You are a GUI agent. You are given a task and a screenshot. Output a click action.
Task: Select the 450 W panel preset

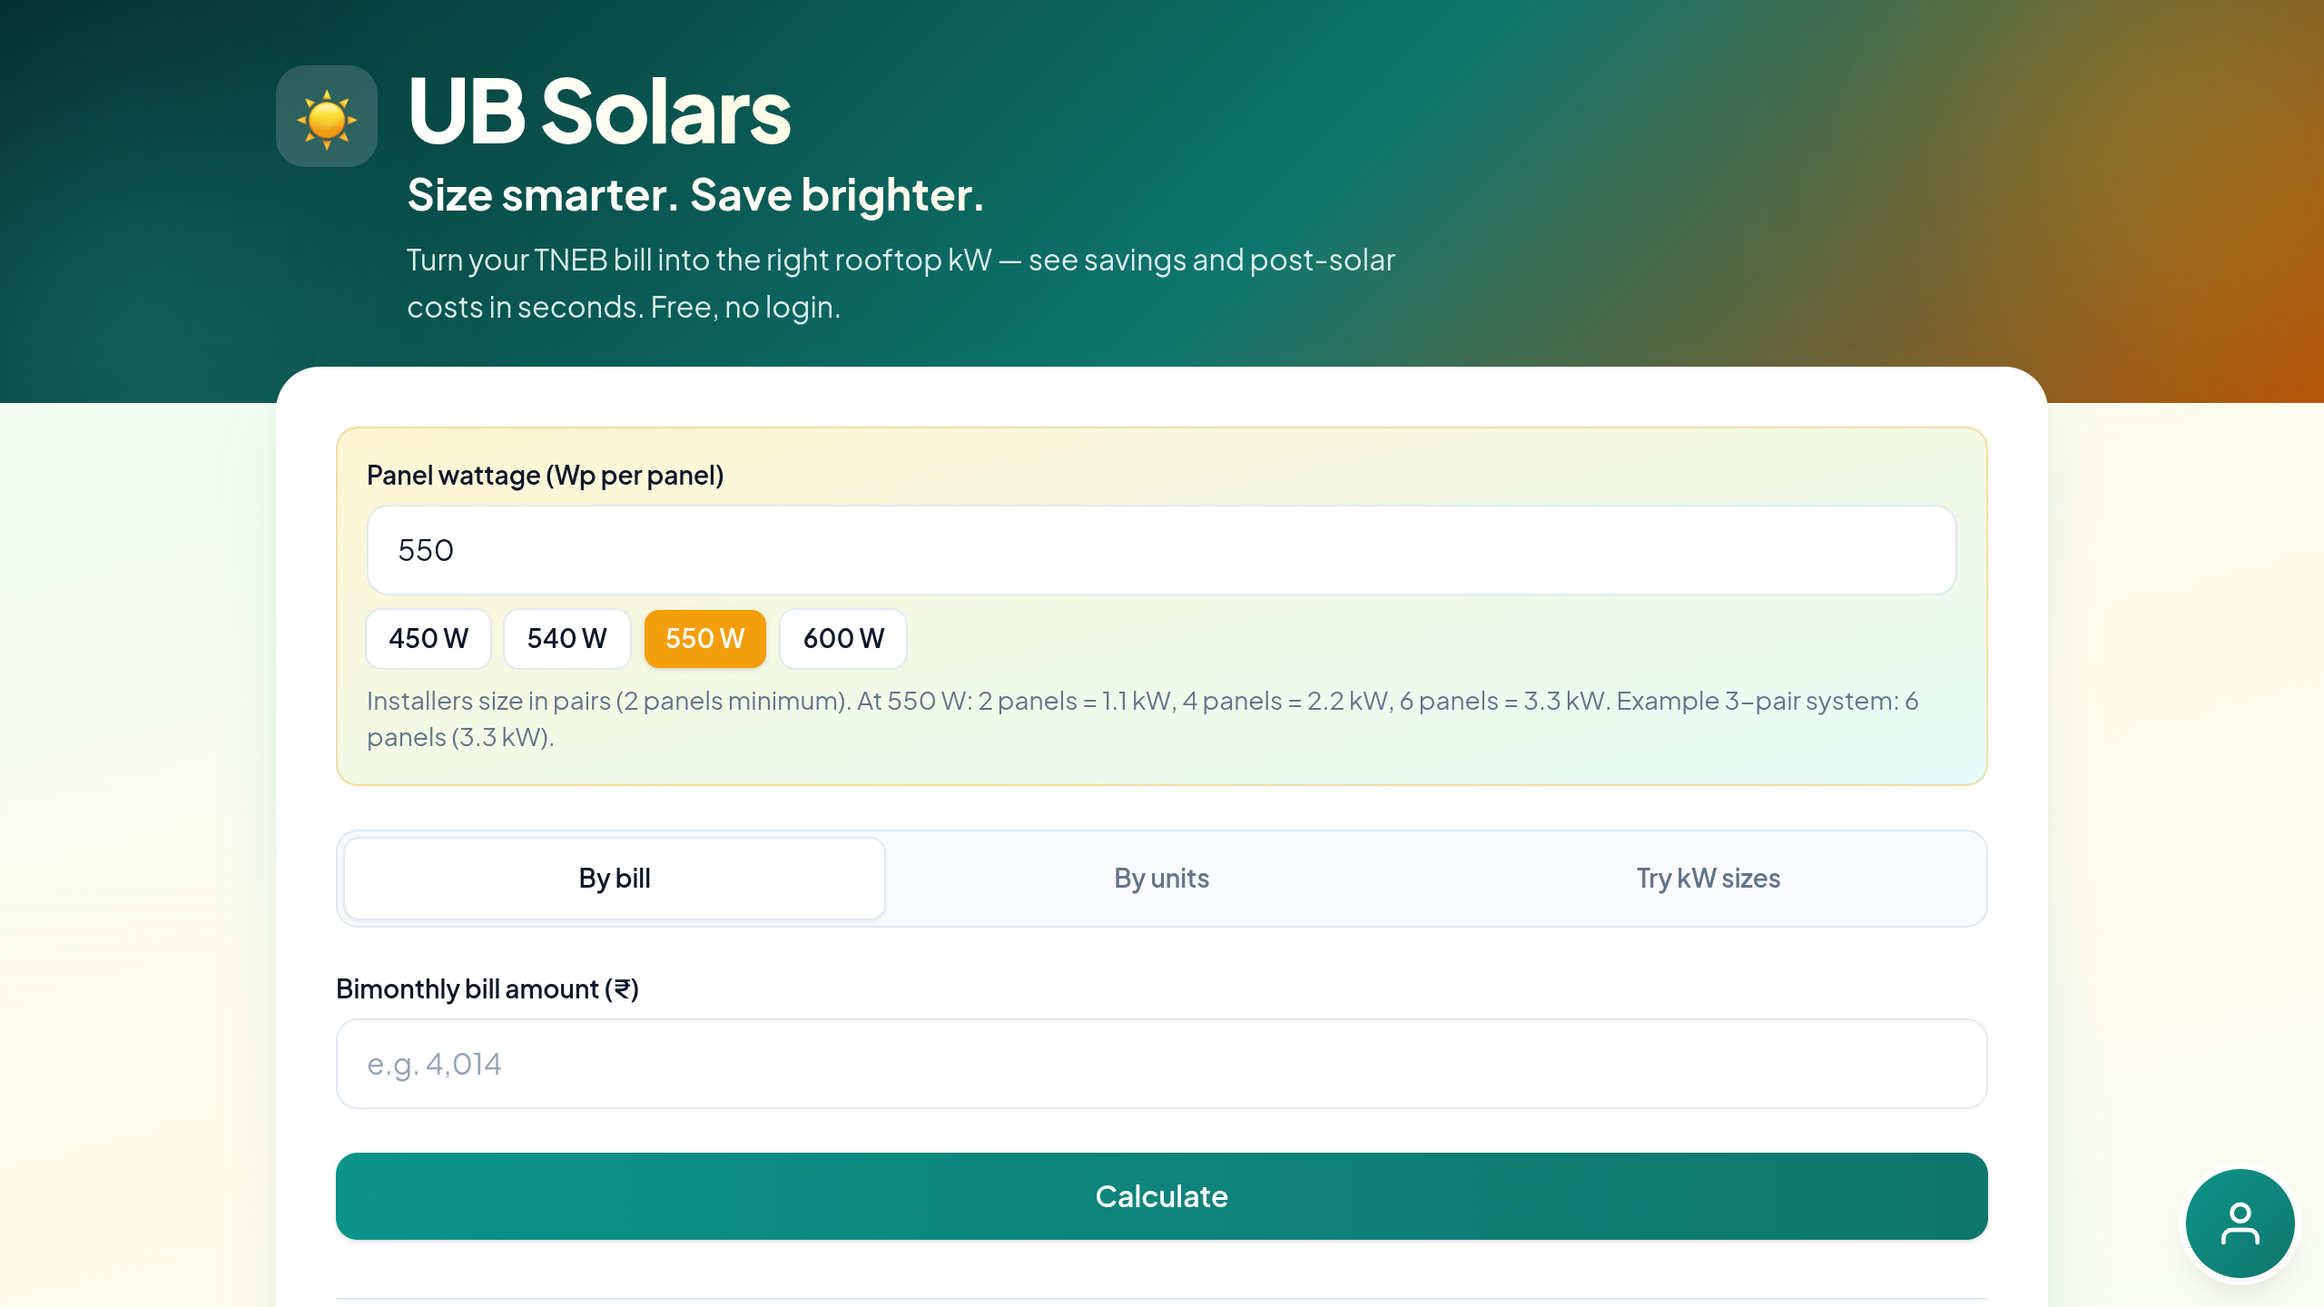(428, 638)
